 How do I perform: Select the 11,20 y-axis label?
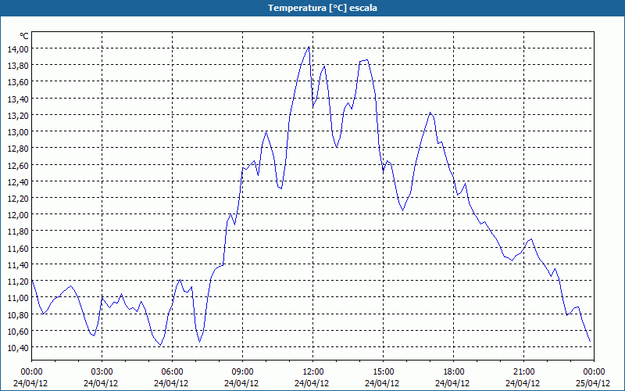point(18,282)
